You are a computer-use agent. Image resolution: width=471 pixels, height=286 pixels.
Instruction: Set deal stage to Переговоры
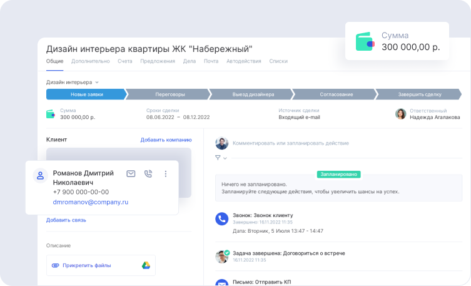[x=170, y=94]
